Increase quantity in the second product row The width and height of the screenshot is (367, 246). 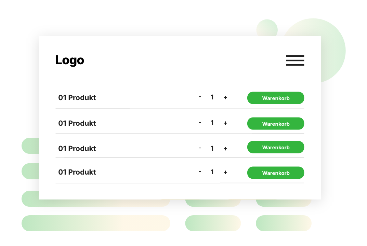point(225,123)
